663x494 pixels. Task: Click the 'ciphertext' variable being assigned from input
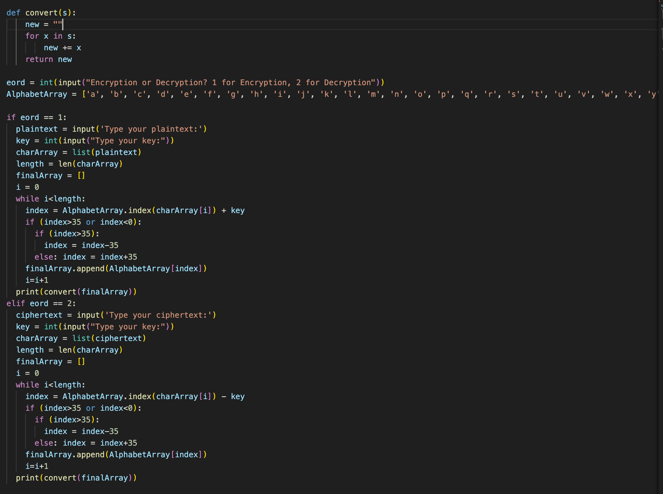click(39, 315)
